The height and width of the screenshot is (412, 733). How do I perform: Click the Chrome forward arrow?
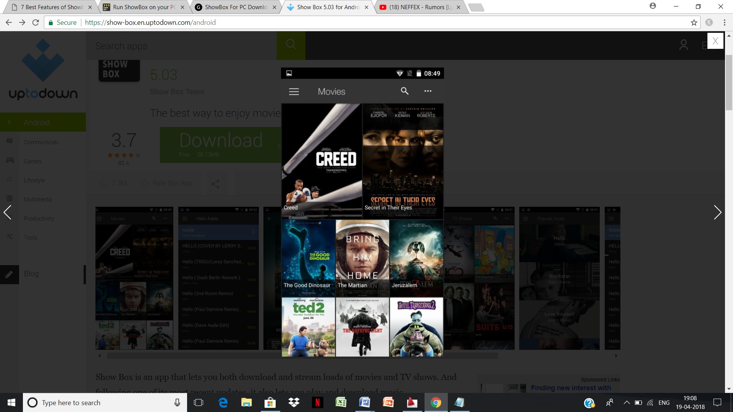tap(22, 23)
